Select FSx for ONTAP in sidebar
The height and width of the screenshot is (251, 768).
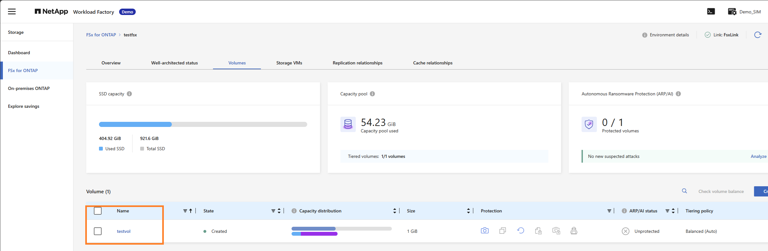(37, 70)
